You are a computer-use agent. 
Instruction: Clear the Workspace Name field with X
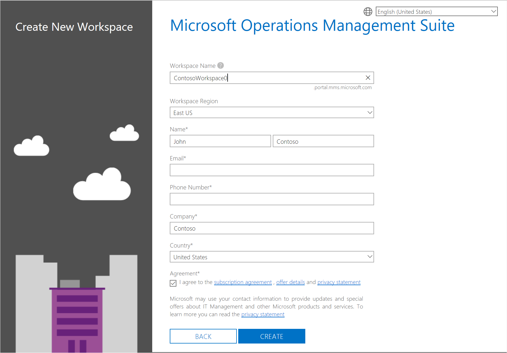coord(368,78)
